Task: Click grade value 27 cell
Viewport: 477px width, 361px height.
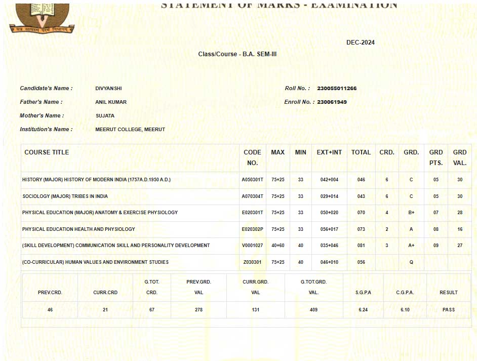Action: pyautogui.click(x=460, y=246)
